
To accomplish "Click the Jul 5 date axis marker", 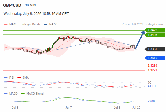I will [15, 108].
